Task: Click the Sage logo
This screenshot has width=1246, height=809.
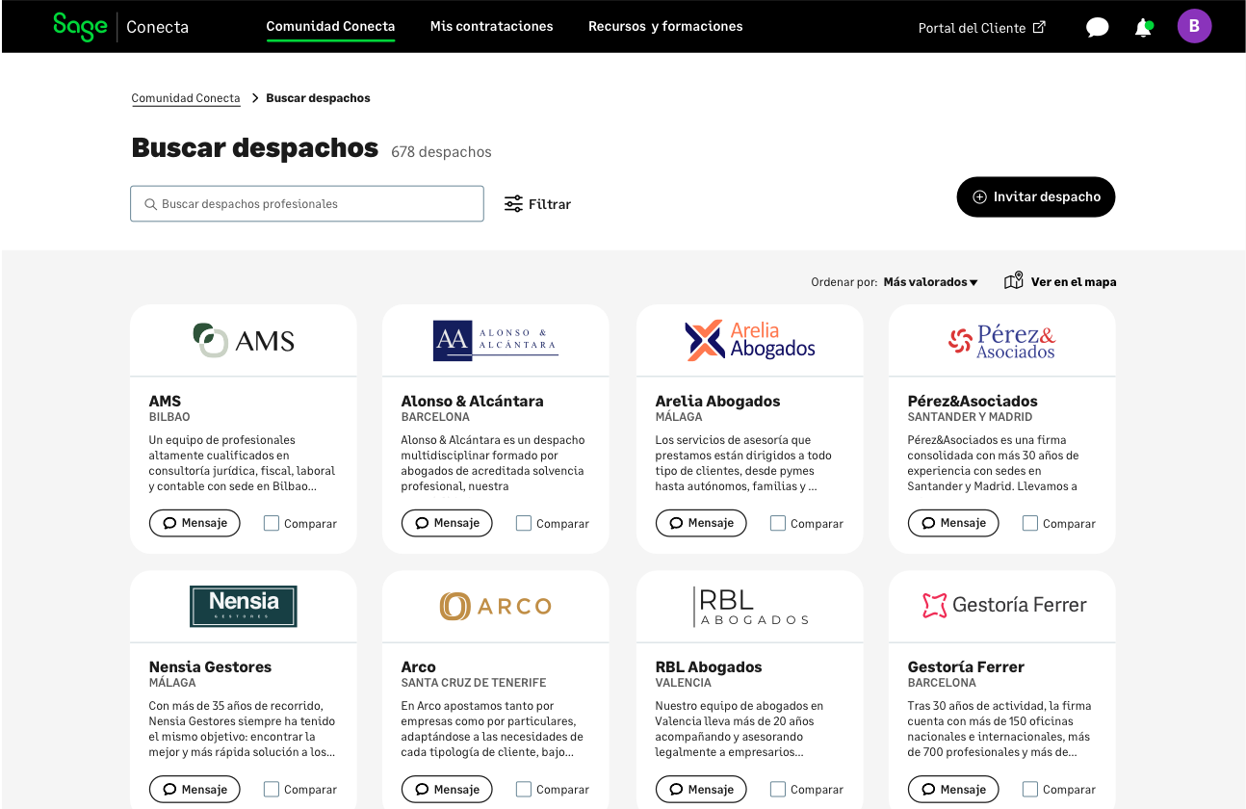Action: click(80, 27)
